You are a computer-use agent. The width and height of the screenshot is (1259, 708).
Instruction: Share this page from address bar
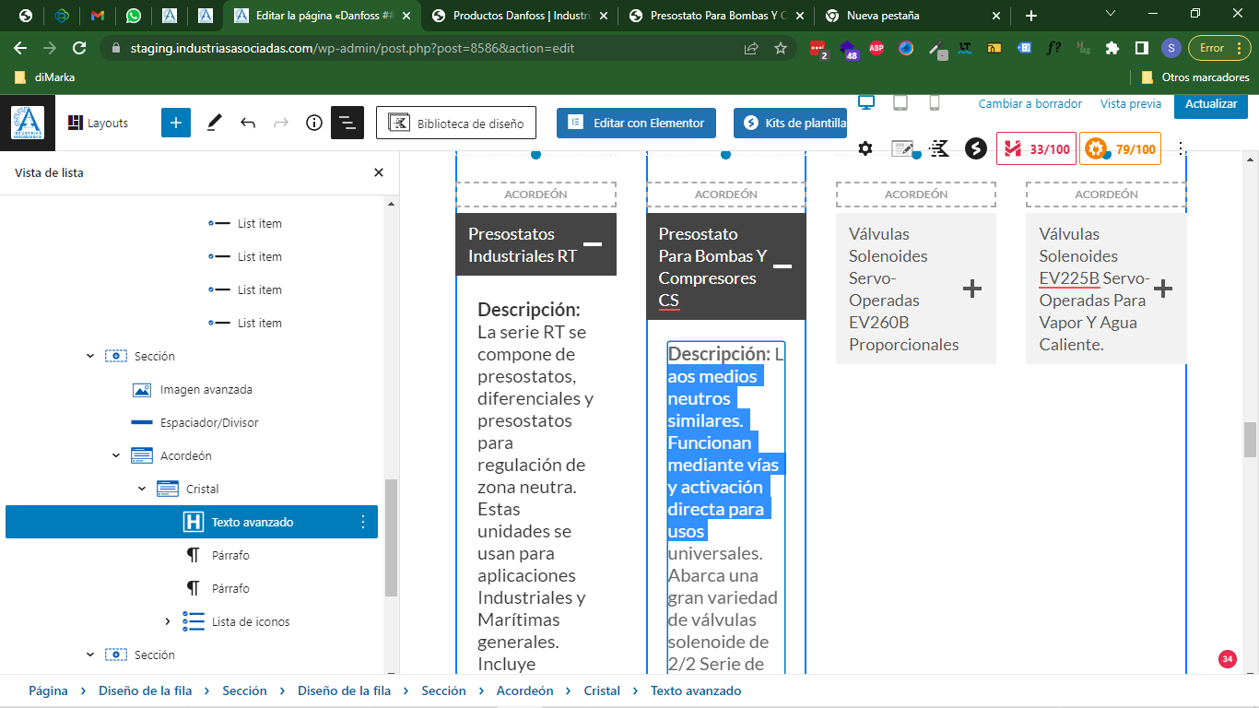tap(751, 48)
